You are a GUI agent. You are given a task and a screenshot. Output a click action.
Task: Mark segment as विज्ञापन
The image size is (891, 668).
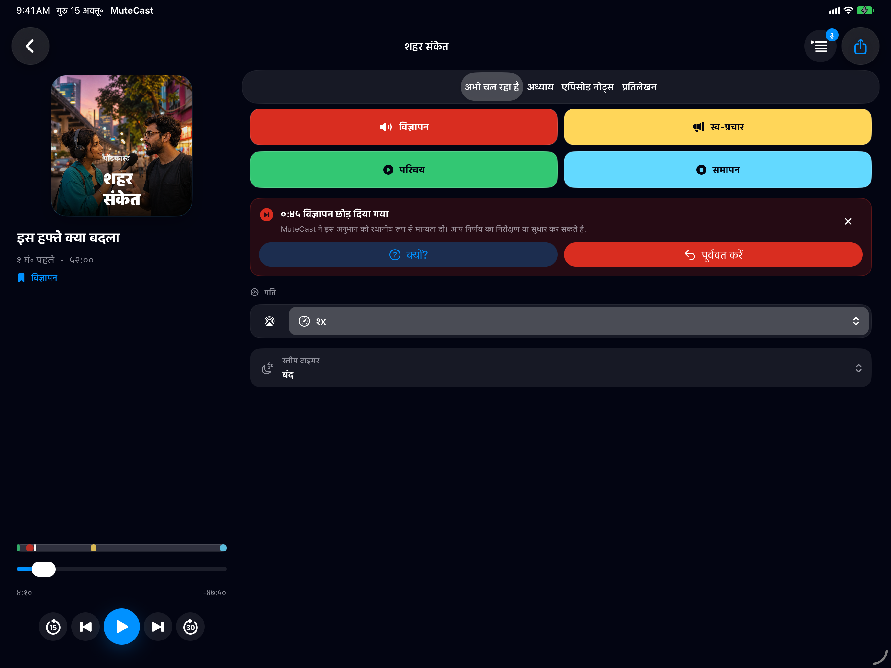click(404, 127)
